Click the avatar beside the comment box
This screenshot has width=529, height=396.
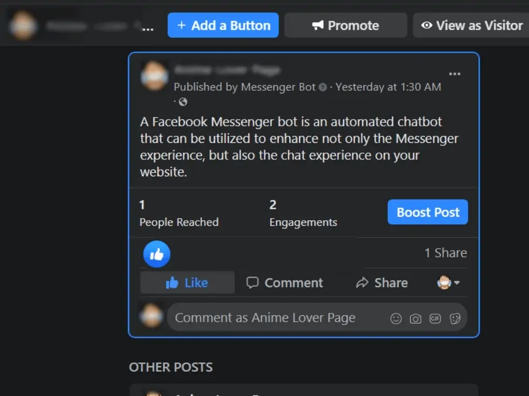coord(151,316)
